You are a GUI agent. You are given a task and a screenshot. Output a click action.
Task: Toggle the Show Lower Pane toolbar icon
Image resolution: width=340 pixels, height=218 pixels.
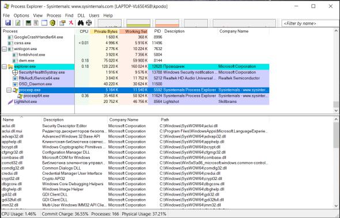tap(44, 23)
